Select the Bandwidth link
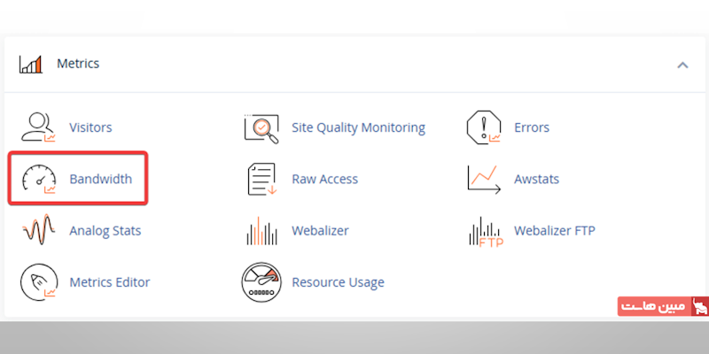The image size is (709, 354). click(100, 179)
